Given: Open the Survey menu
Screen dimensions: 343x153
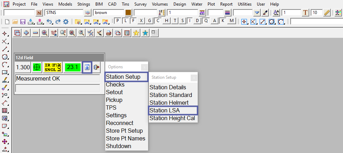Looking at the screenshot, I should pyautogui.click(x=140, y=4).
